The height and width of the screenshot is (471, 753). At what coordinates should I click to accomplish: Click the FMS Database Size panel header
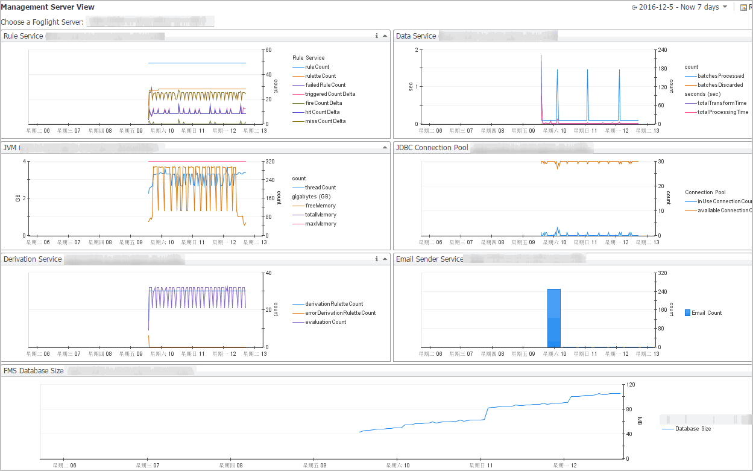pyautogui.click(x=33, y=371)
